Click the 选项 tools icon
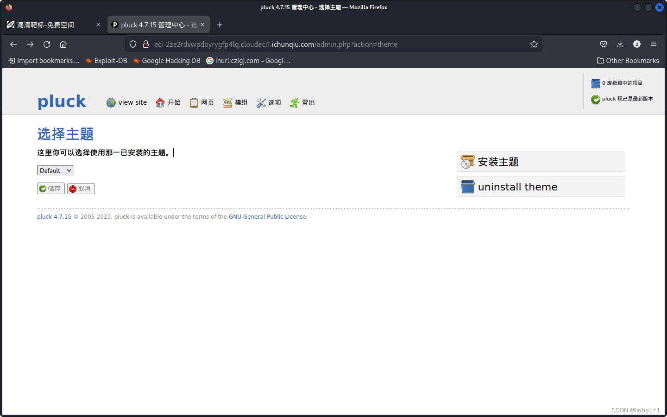The image size is (667, 417). 260,102
